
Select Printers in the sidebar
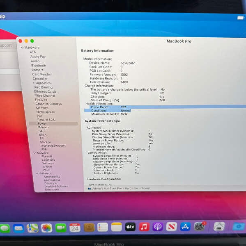[x=44, y=127]
